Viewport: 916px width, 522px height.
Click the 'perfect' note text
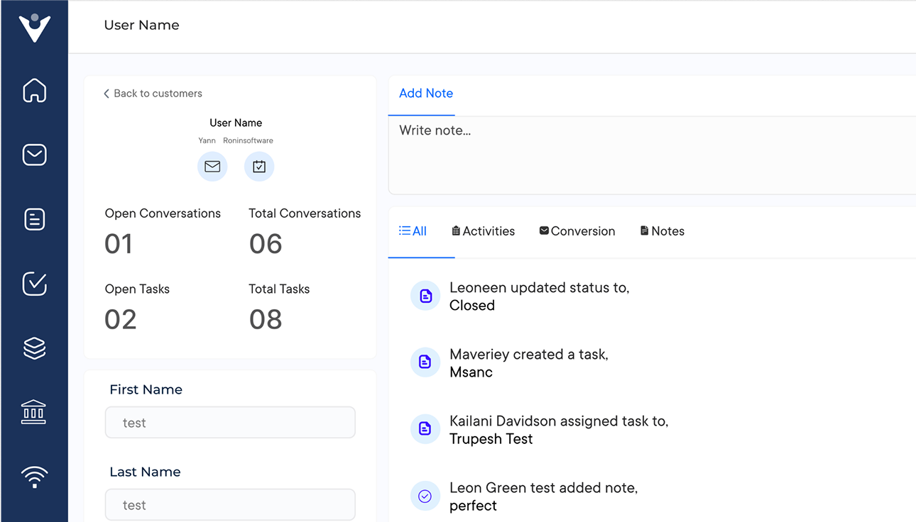(x=473, y=506)
